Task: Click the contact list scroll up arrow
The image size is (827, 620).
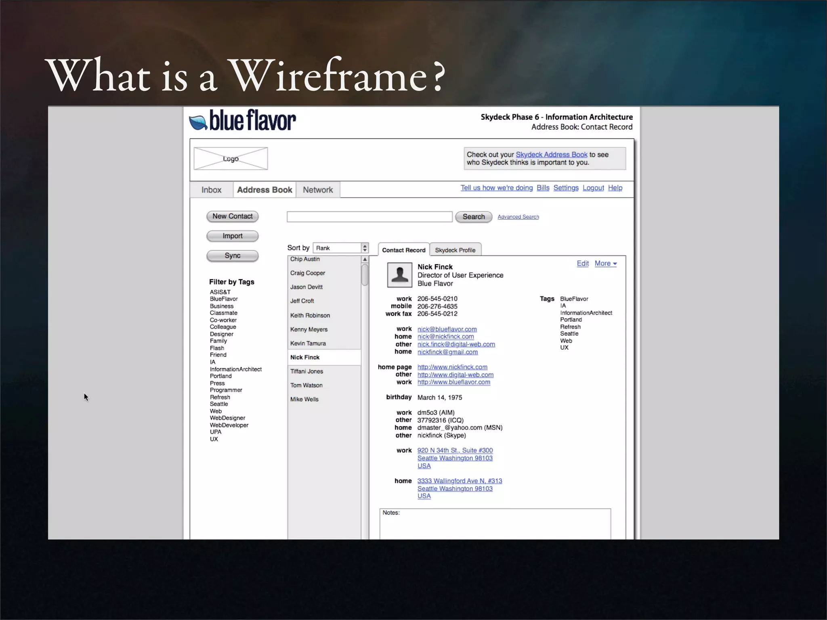Action: 365,259
